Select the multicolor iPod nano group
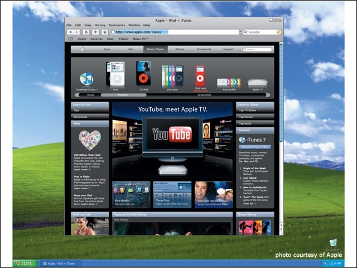The height and width of the screenshot is (268, 357). 172,76
